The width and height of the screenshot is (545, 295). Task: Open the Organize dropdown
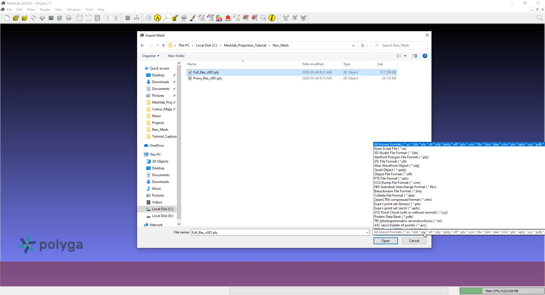pos(151,56)
